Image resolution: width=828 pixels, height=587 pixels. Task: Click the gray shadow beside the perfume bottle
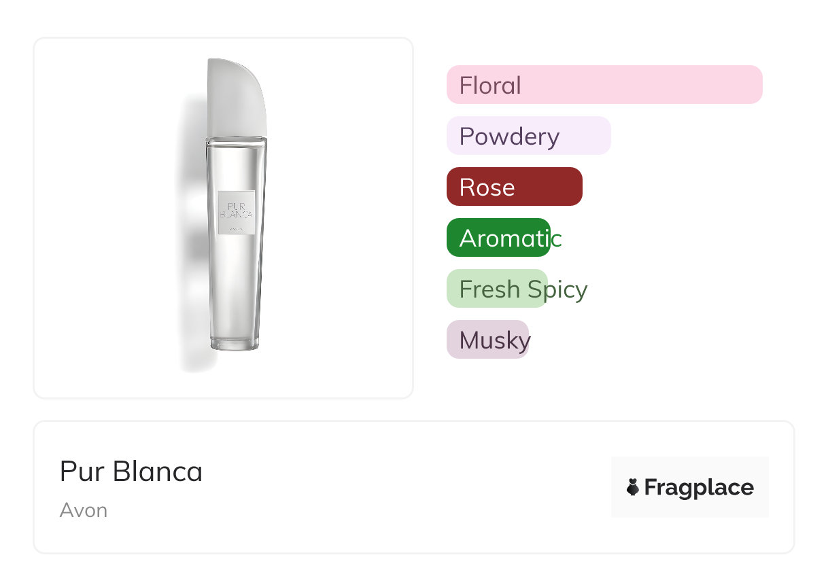192,245
